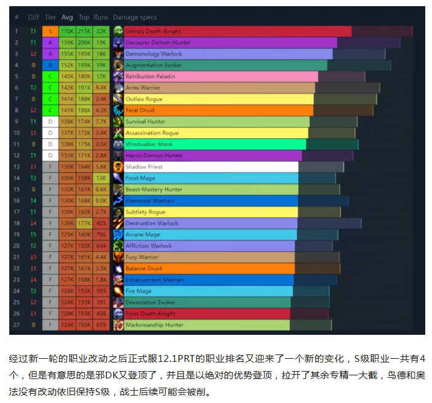The height and width of the screenshot is (403, 432).
Task: Click the Shadow Priest white damage bar
Action: [x=211, y=166]
